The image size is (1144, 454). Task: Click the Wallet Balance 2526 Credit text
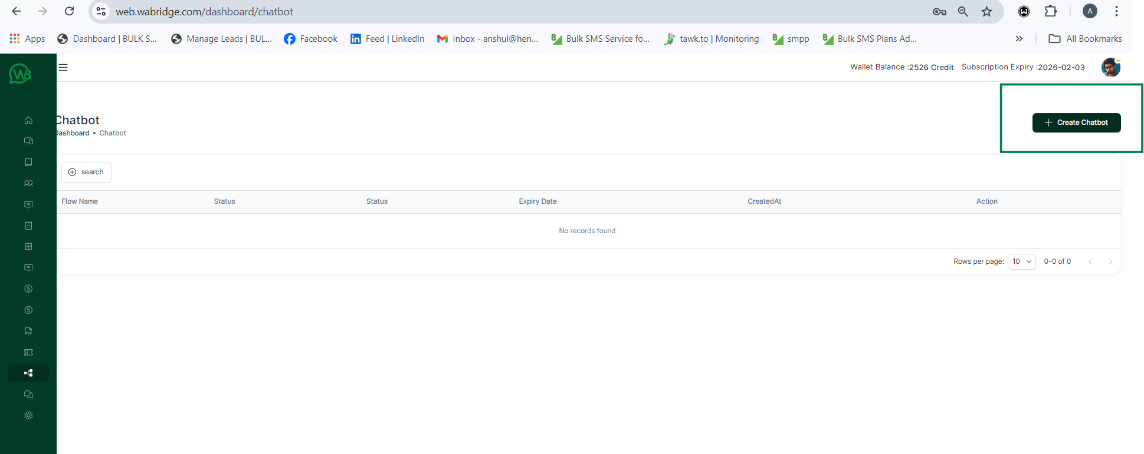click(902, 67)
